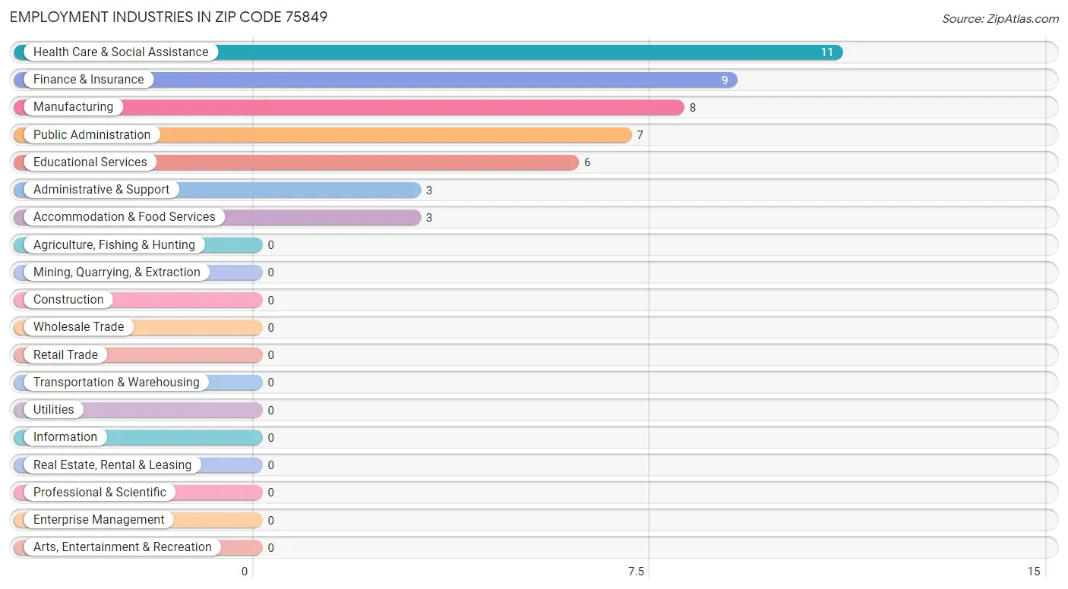The height and width of the screenshot is (589, 1068).
Task: Click value 9 on Finance & Insurance bar
Action: tap(725, 80)
